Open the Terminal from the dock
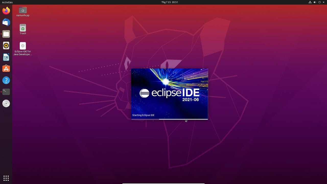Viewport: 327px width, 184px height. click(6, 92)
